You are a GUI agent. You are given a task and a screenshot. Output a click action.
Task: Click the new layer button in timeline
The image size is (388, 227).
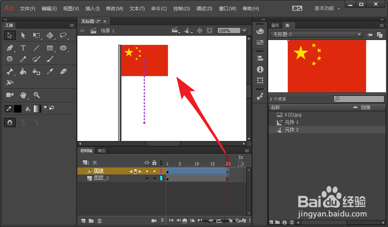click(83, 221)
